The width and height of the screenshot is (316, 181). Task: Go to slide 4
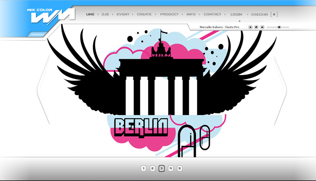click(171, 168)
